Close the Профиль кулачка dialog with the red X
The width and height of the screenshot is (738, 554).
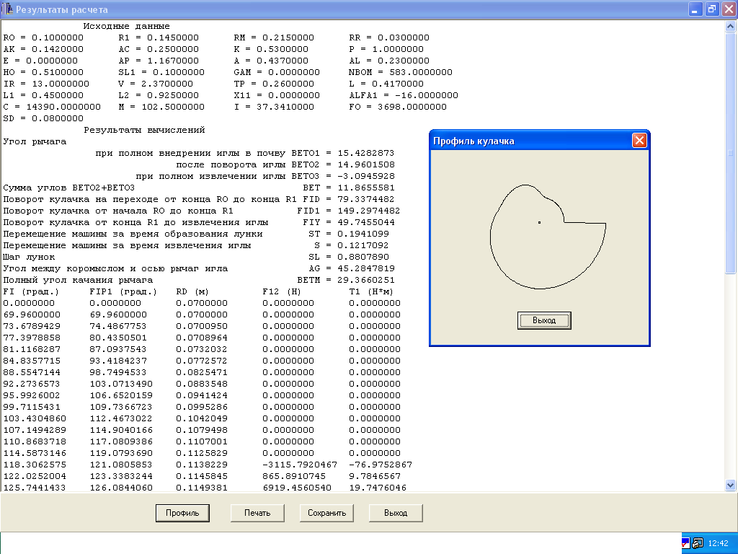(x=639, y=141)
